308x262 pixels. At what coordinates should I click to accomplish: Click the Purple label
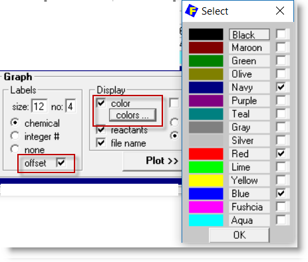click(x=249, y=101)
